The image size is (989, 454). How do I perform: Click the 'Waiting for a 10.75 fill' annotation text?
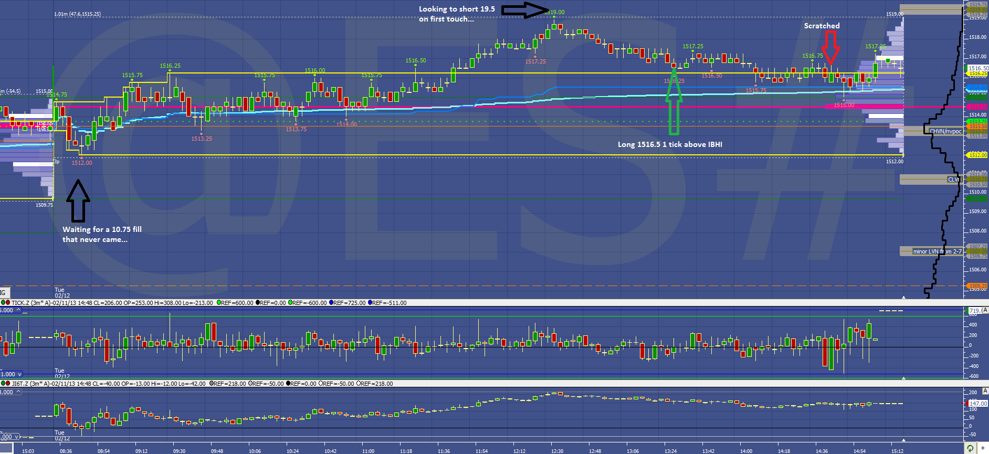(102, 229)
